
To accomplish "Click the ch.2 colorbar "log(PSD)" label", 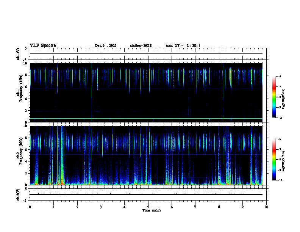I will tap(284, 161).
